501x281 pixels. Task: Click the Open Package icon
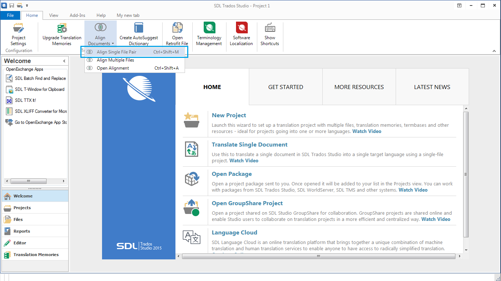coord(191,179)
